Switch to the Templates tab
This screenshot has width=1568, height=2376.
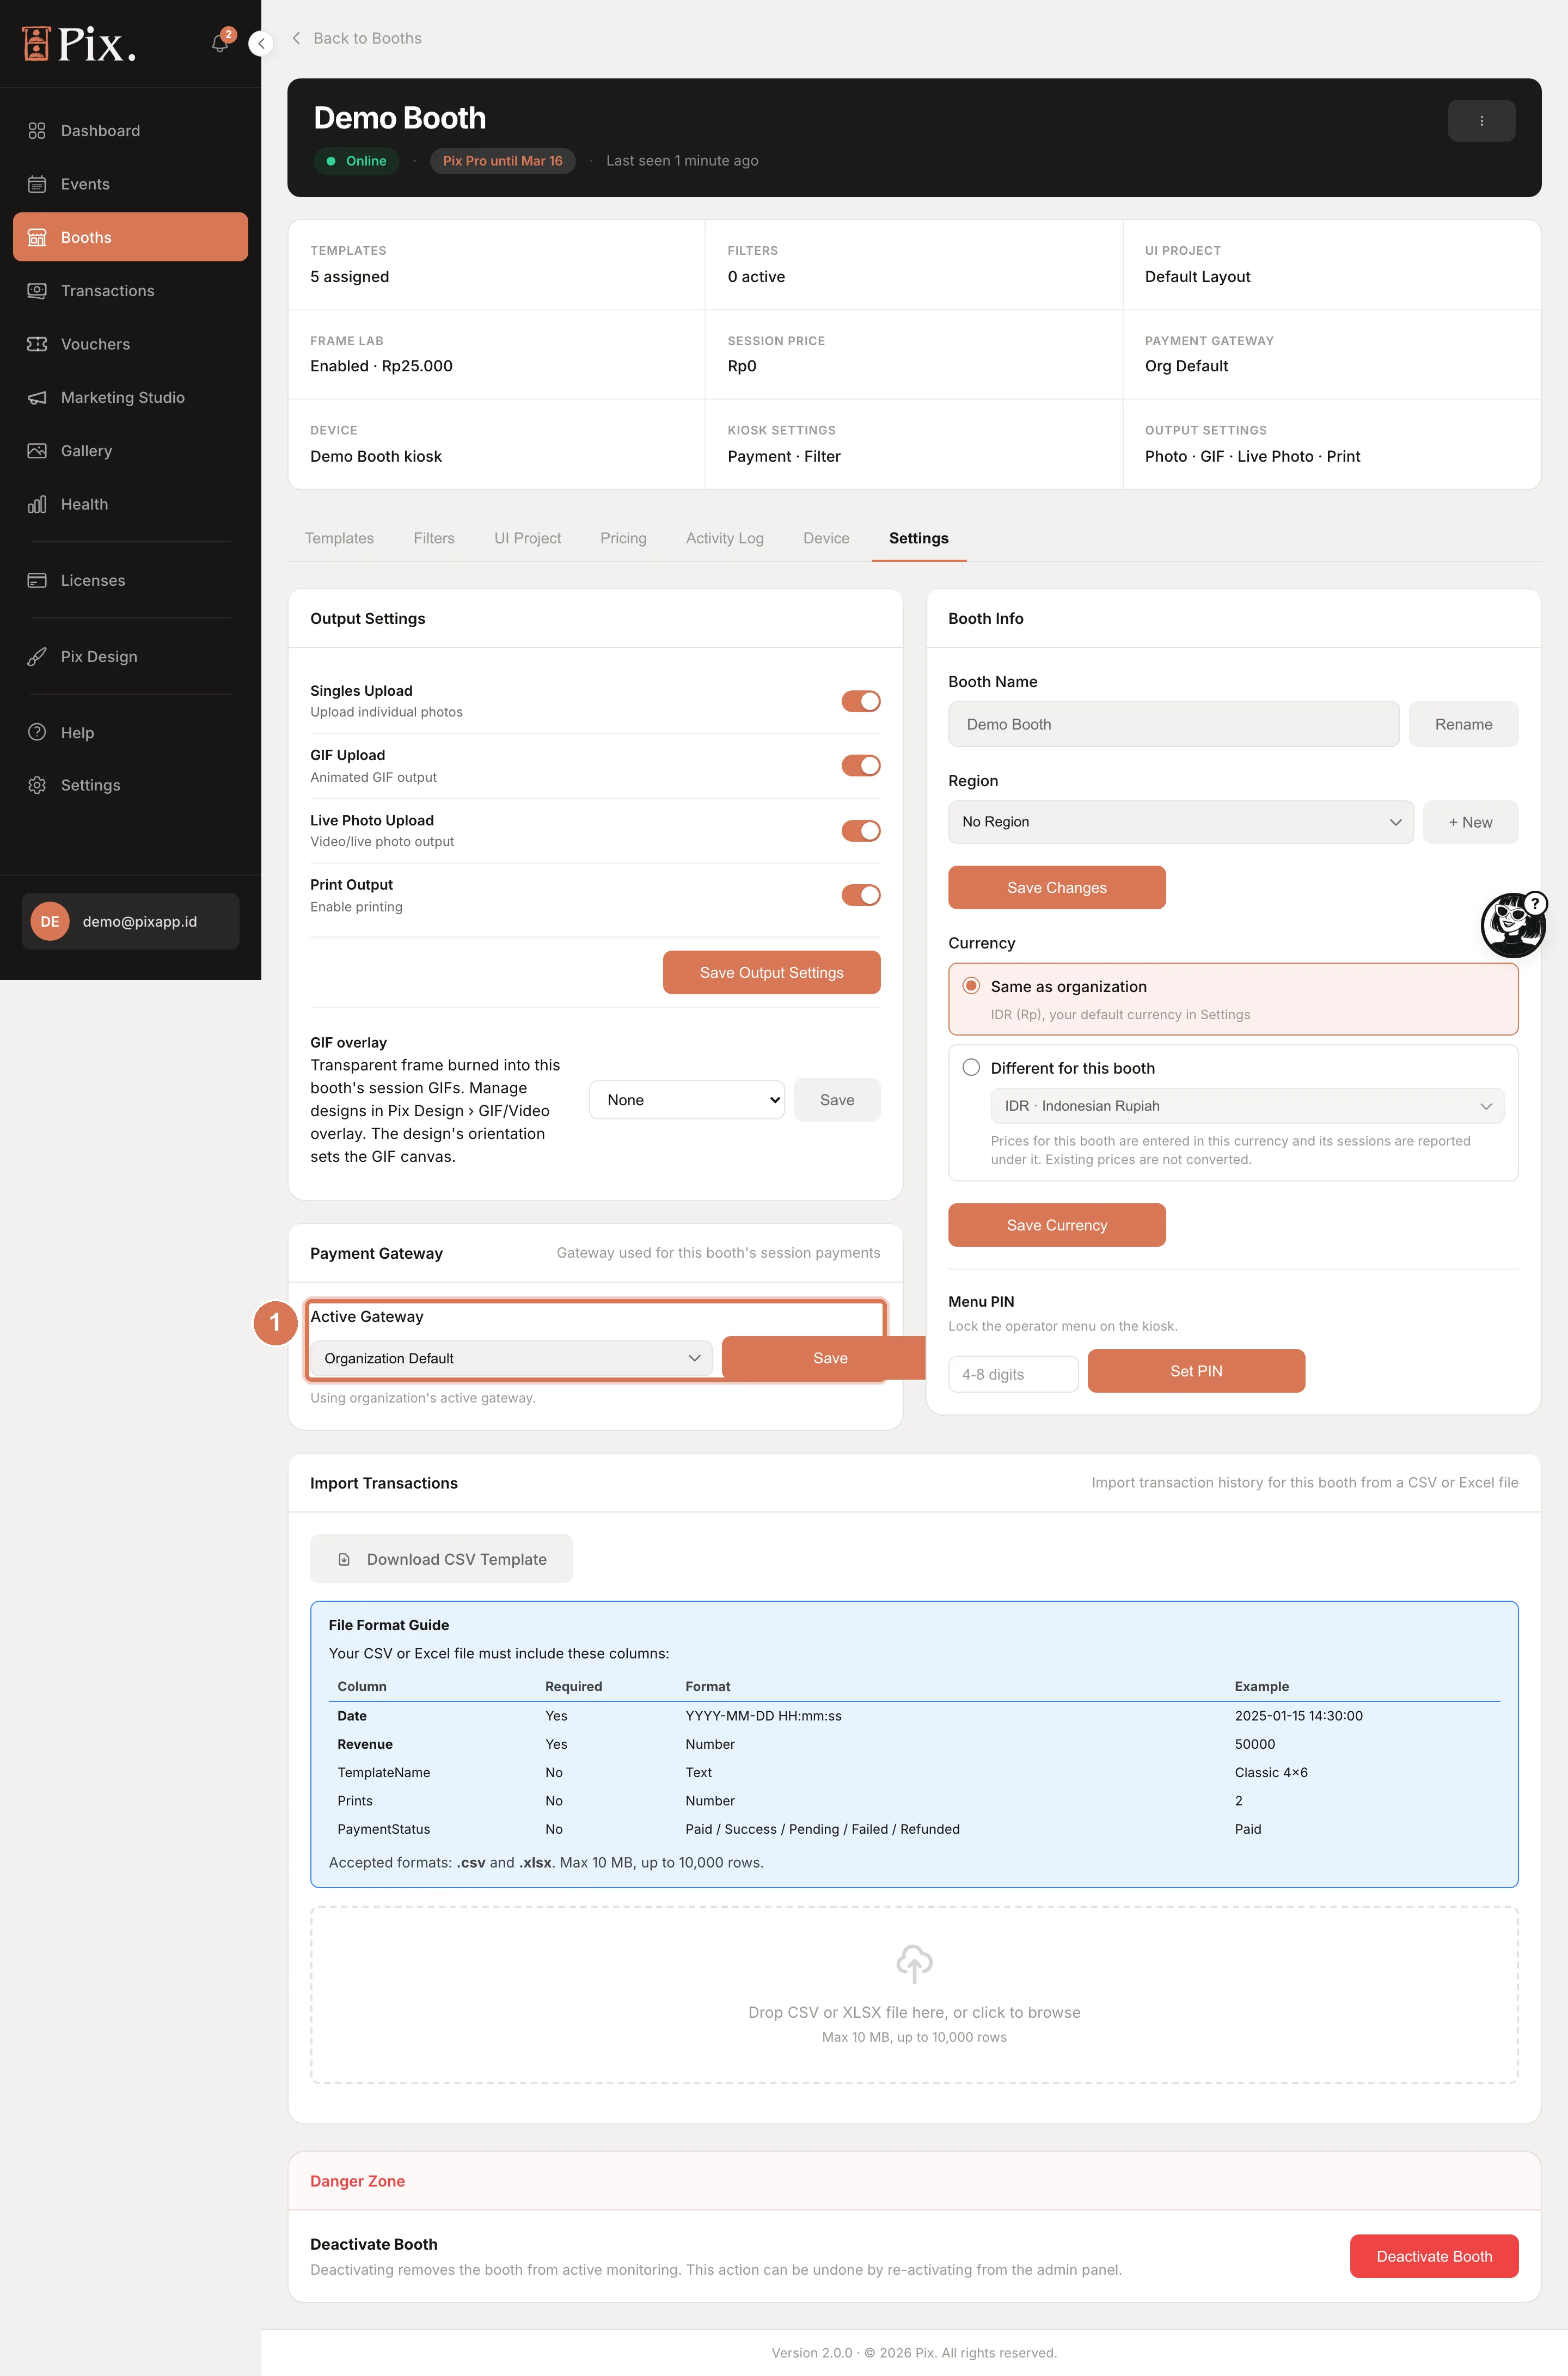click(x=339, y=538)
